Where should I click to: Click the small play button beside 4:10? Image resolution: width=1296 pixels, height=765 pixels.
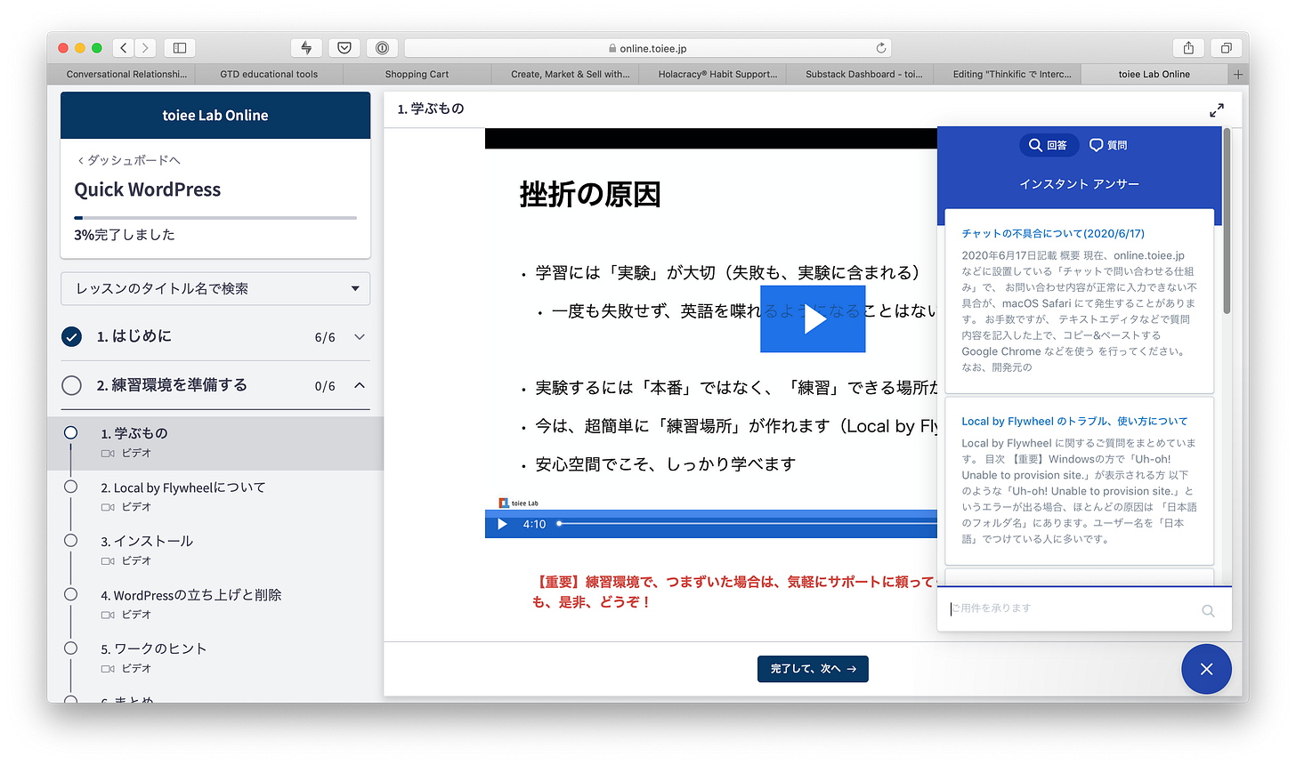(502, 524)
